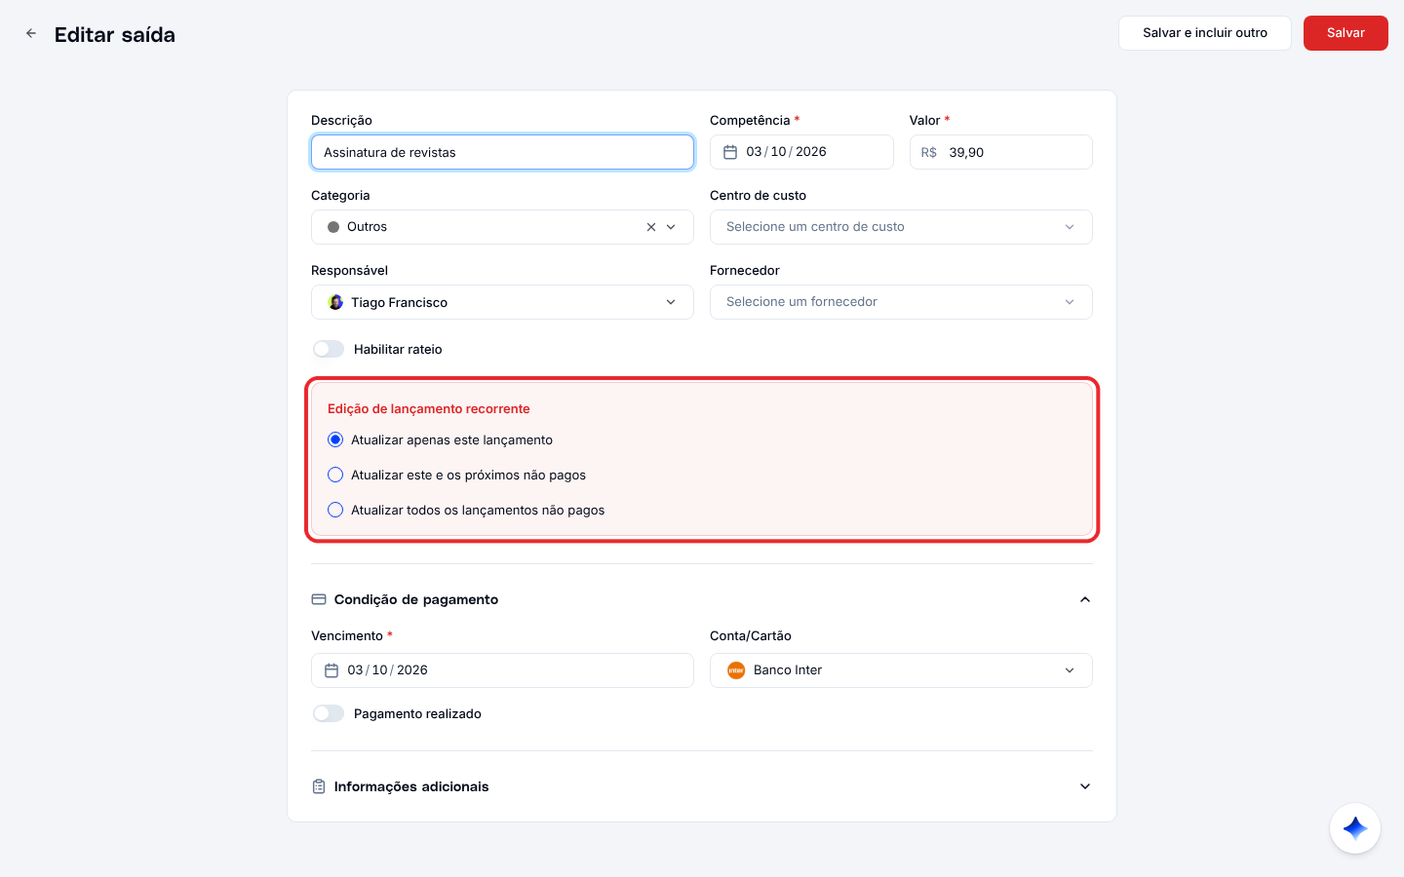The image size is (1404, 877).
Task: Click the gray Outros category color dot
Action: (x=333, y=227)
